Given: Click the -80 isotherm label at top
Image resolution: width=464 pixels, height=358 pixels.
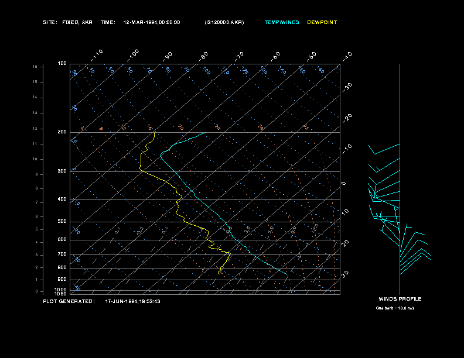Looking at the screenshot, I should [203, 57].
